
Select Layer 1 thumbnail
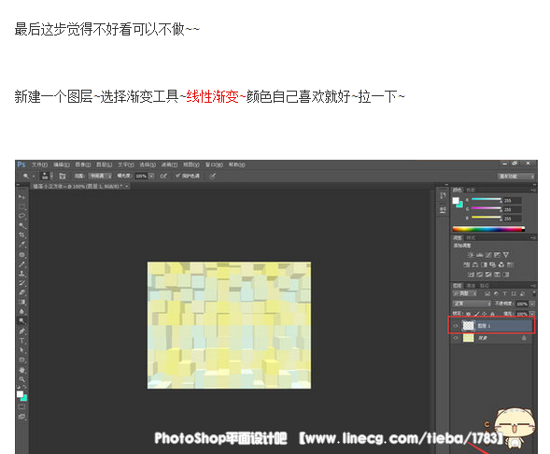click(468, 326)
